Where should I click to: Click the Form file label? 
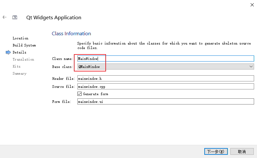coord(62,102)
